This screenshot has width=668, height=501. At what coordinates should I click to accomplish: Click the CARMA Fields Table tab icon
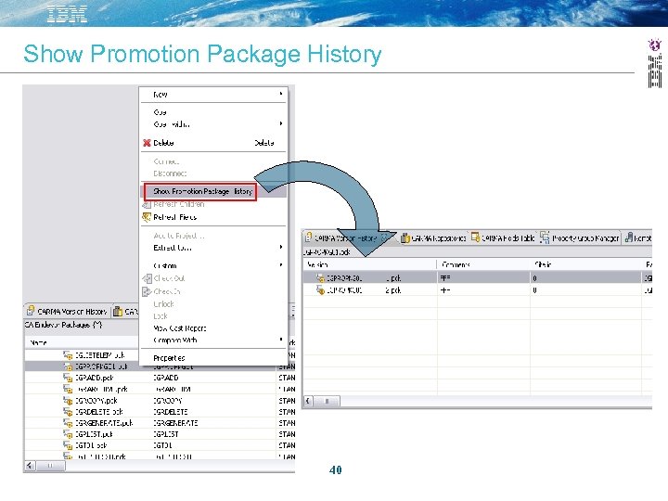point(475,238)
